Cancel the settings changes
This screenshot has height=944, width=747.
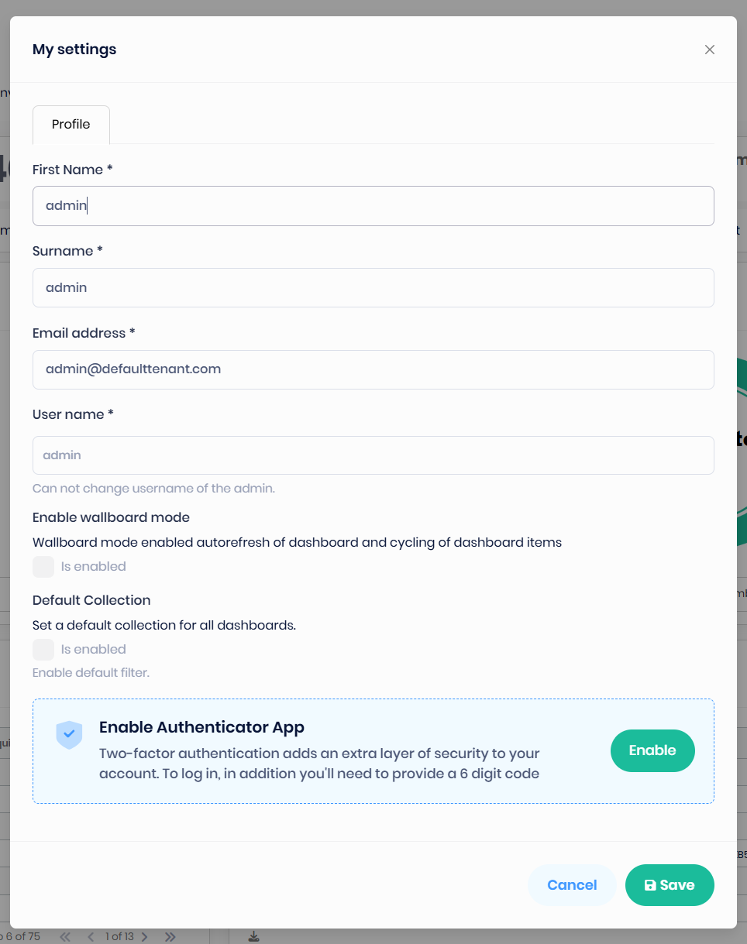572,885
